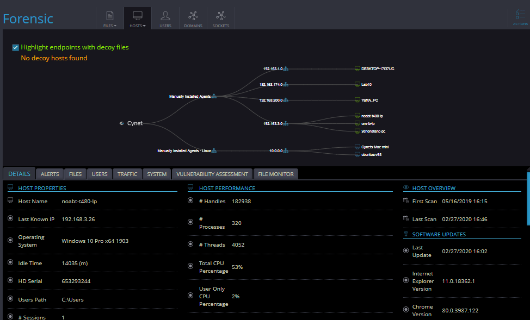Image resolution: width=530 pixels, height=320 pixels.
Task: Select the Lab10 host monitor icon
Action: [358, 85]
